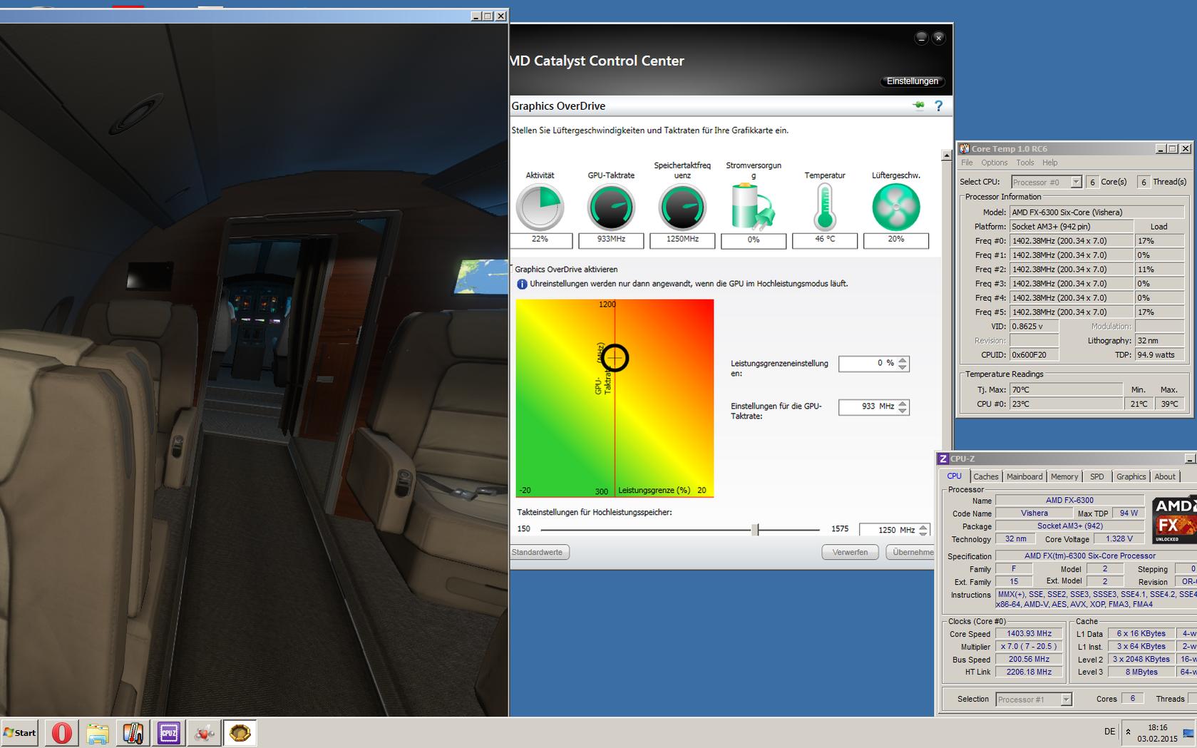Viewport: 1197px width, 748px height.
Task: Decrease Leistungsgrenze percentage with down arrow
Action: click(903, 367)
